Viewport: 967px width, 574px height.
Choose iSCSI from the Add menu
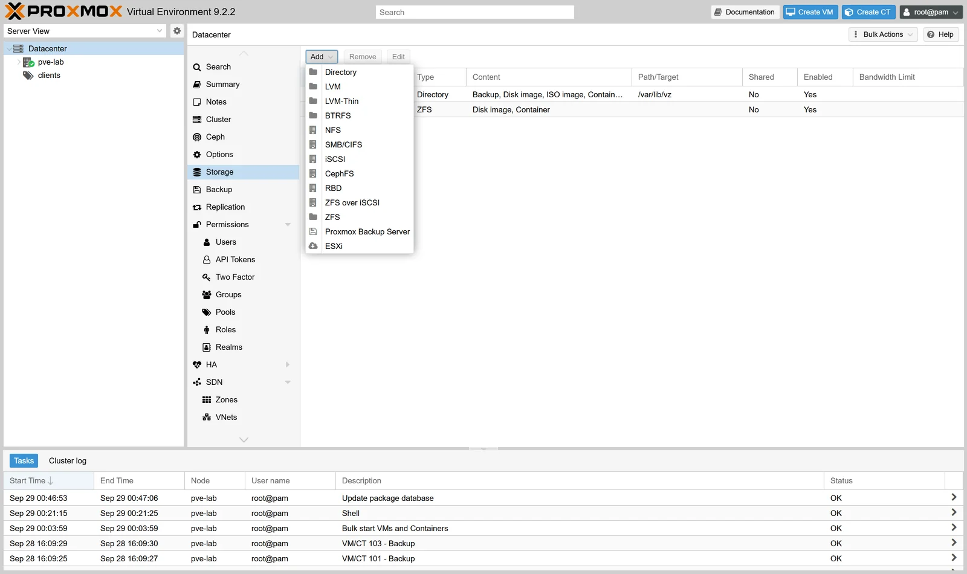(x=359, y=160)
